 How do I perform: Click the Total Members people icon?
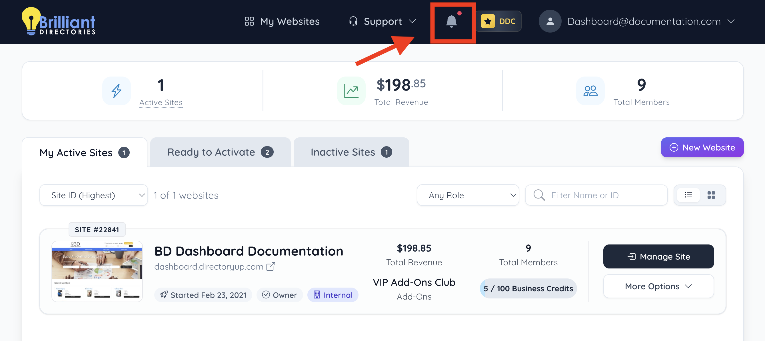[x=590, y=91]
